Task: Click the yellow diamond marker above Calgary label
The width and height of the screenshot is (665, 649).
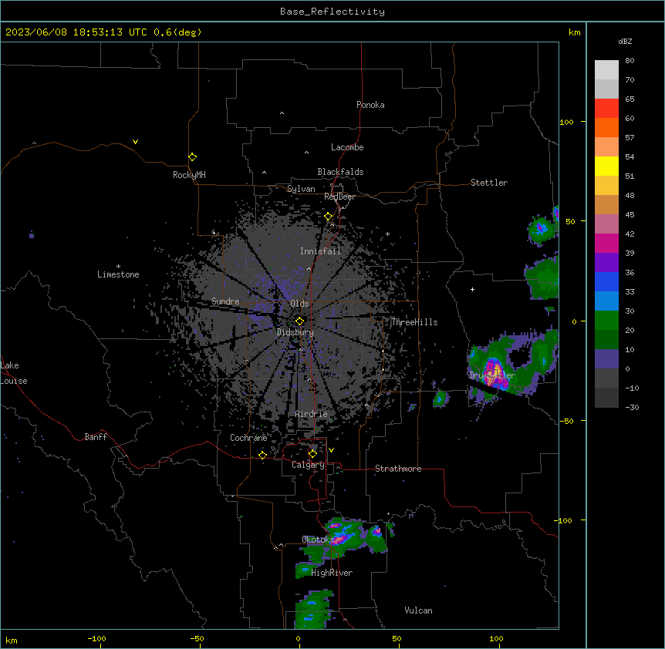Action: (x=312, y=454)
